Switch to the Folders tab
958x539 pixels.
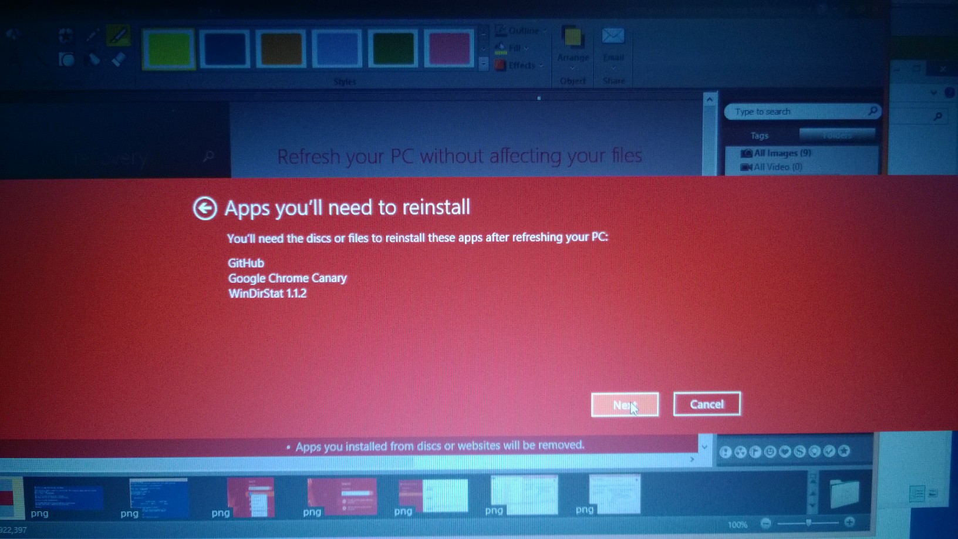click(x=837, y=136)
